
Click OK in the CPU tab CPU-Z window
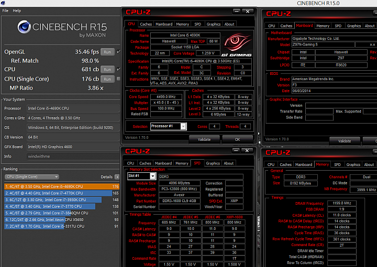click(x=237, y=139)
